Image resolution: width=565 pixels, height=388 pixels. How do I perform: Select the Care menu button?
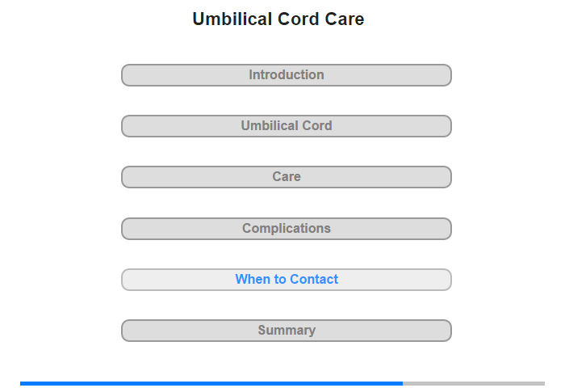[x=286, y=177]
